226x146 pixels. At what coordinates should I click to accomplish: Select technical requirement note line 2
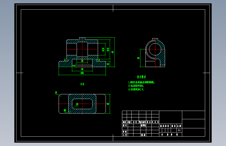pos(136,86)
